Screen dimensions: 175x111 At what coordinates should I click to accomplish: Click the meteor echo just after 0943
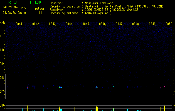[60, 87]
